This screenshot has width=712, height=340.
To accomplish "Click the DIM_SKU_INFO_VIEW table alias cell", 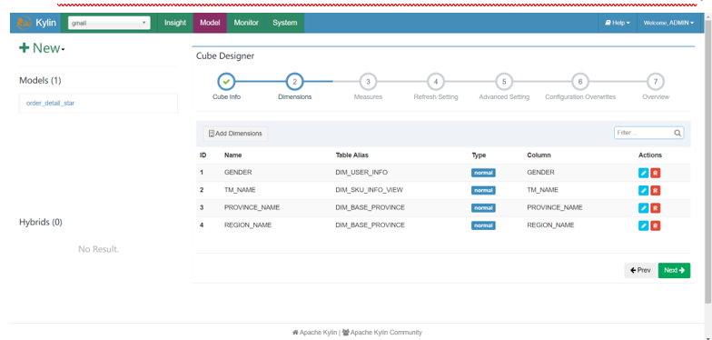I will [x=369, y=189].
